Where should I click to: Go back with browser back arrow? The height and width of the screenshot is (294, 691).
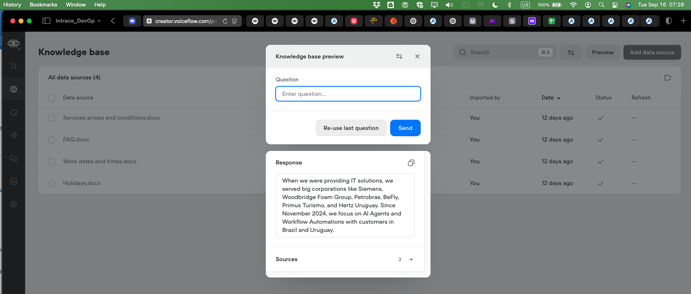112,21
